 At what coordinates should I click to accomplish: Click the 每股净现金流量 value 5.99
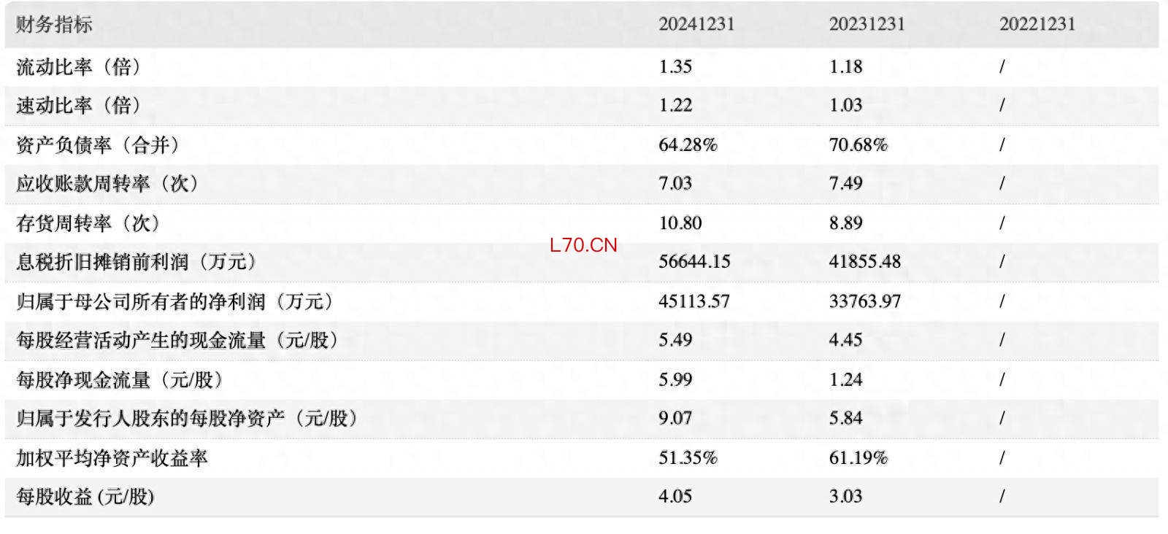tap(675, 379)
